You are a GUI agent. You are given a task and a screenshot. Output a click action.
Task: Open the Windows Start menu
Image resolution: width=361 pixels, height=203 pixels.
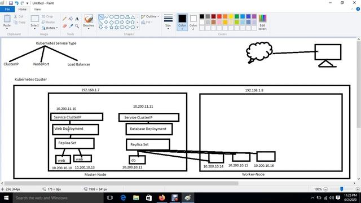(6, 198)
